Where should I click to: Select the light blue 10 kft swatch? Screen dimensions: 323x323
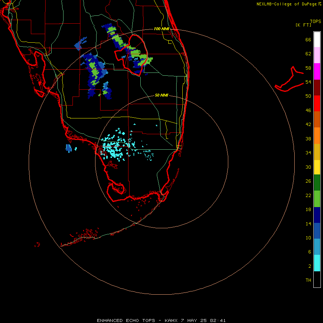point(317,247)
